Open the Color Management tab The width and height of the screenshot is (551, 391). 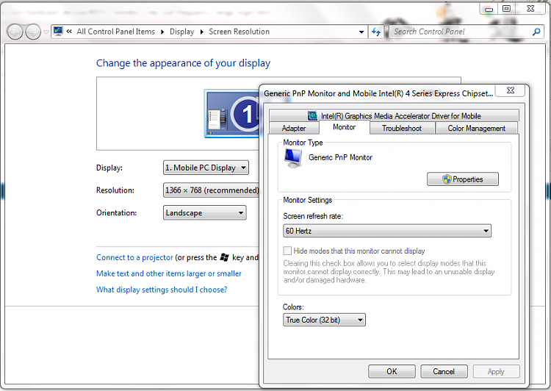(x=477, y=129)
